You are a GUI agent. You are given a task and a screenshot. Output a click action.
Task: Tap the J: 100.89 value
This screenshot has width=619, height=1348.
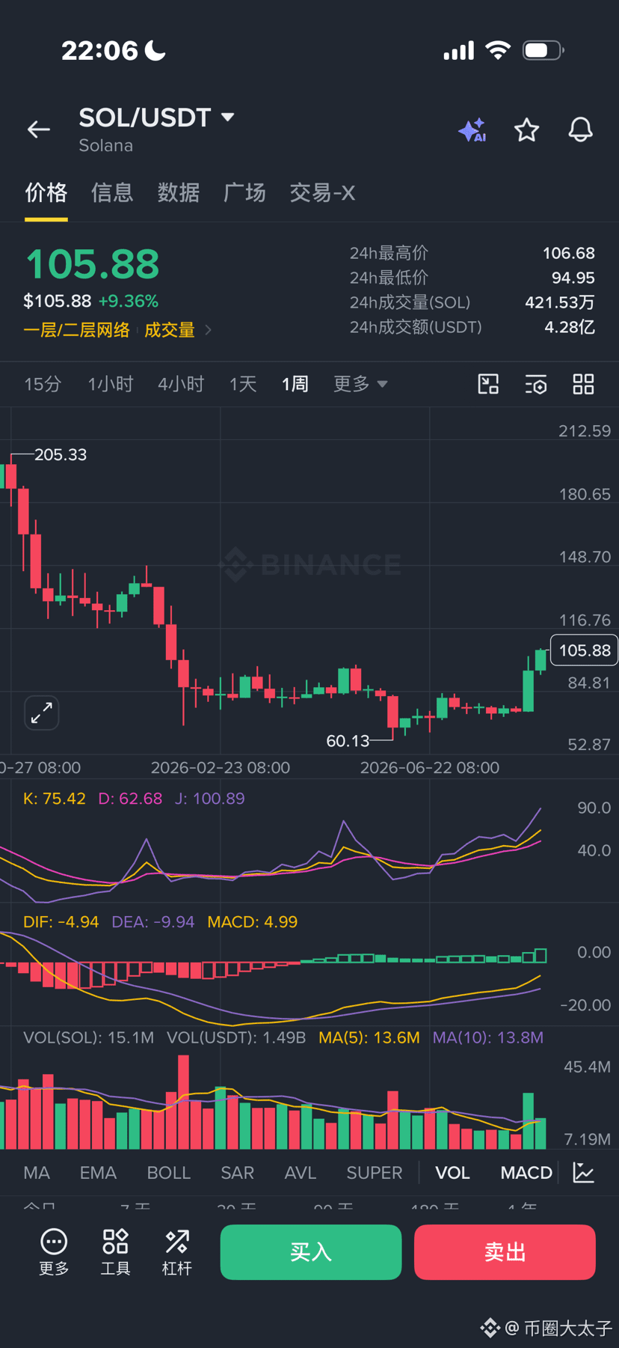[x=210, y=798]
